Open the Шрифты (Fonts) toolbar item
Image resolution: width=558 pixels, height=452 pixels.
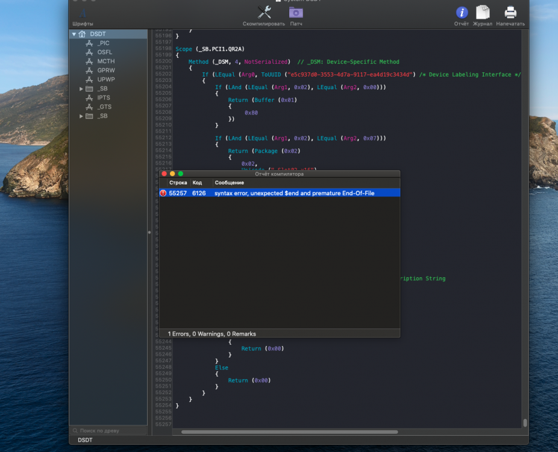coord(83,17)
